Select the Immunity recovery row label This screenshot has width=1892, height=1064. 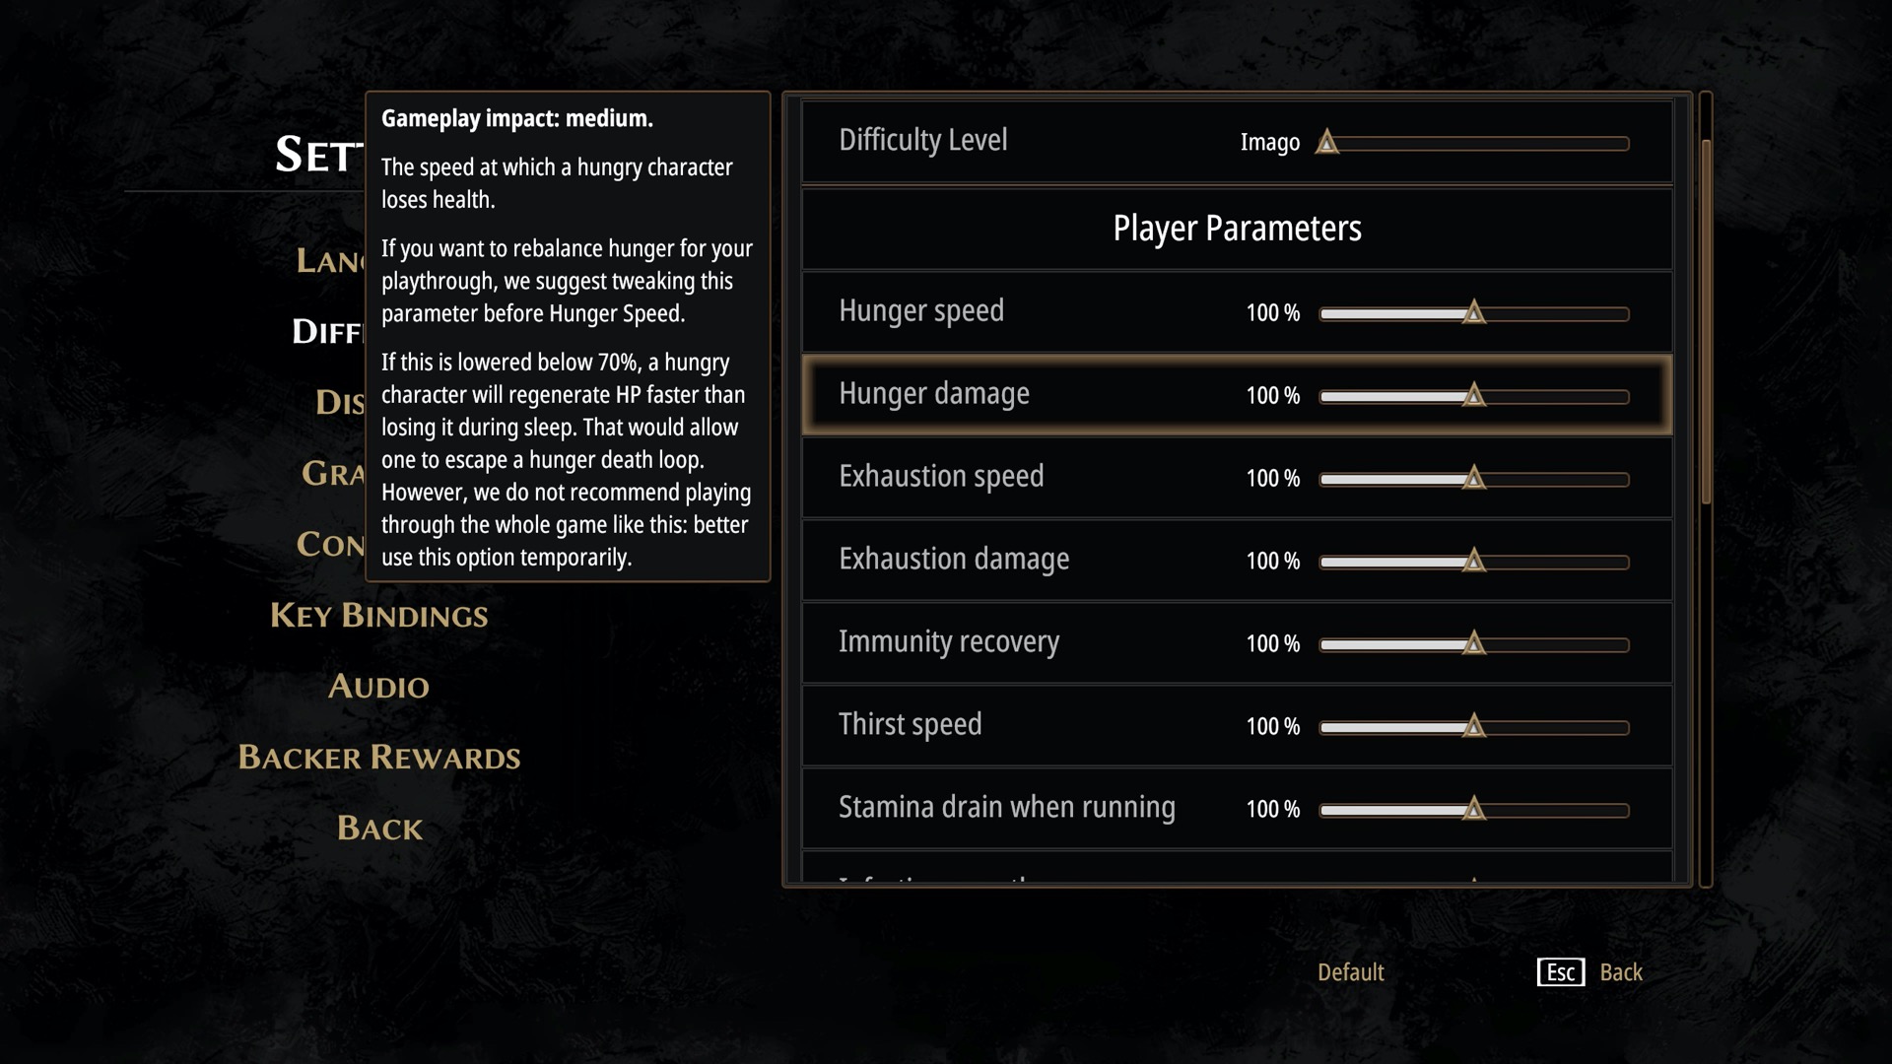pos(949,642)
